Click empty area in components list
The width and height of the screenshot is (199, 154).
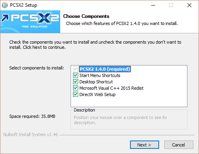tap(129, 102)
